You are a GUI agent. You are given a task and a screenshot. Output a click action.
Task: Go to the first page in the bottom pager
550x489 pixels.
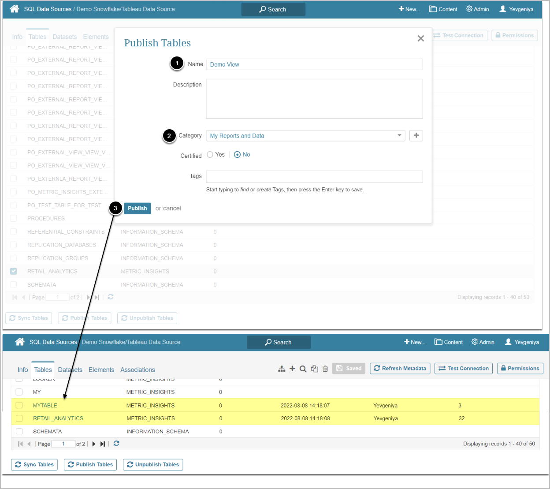[x=20, y=444]
